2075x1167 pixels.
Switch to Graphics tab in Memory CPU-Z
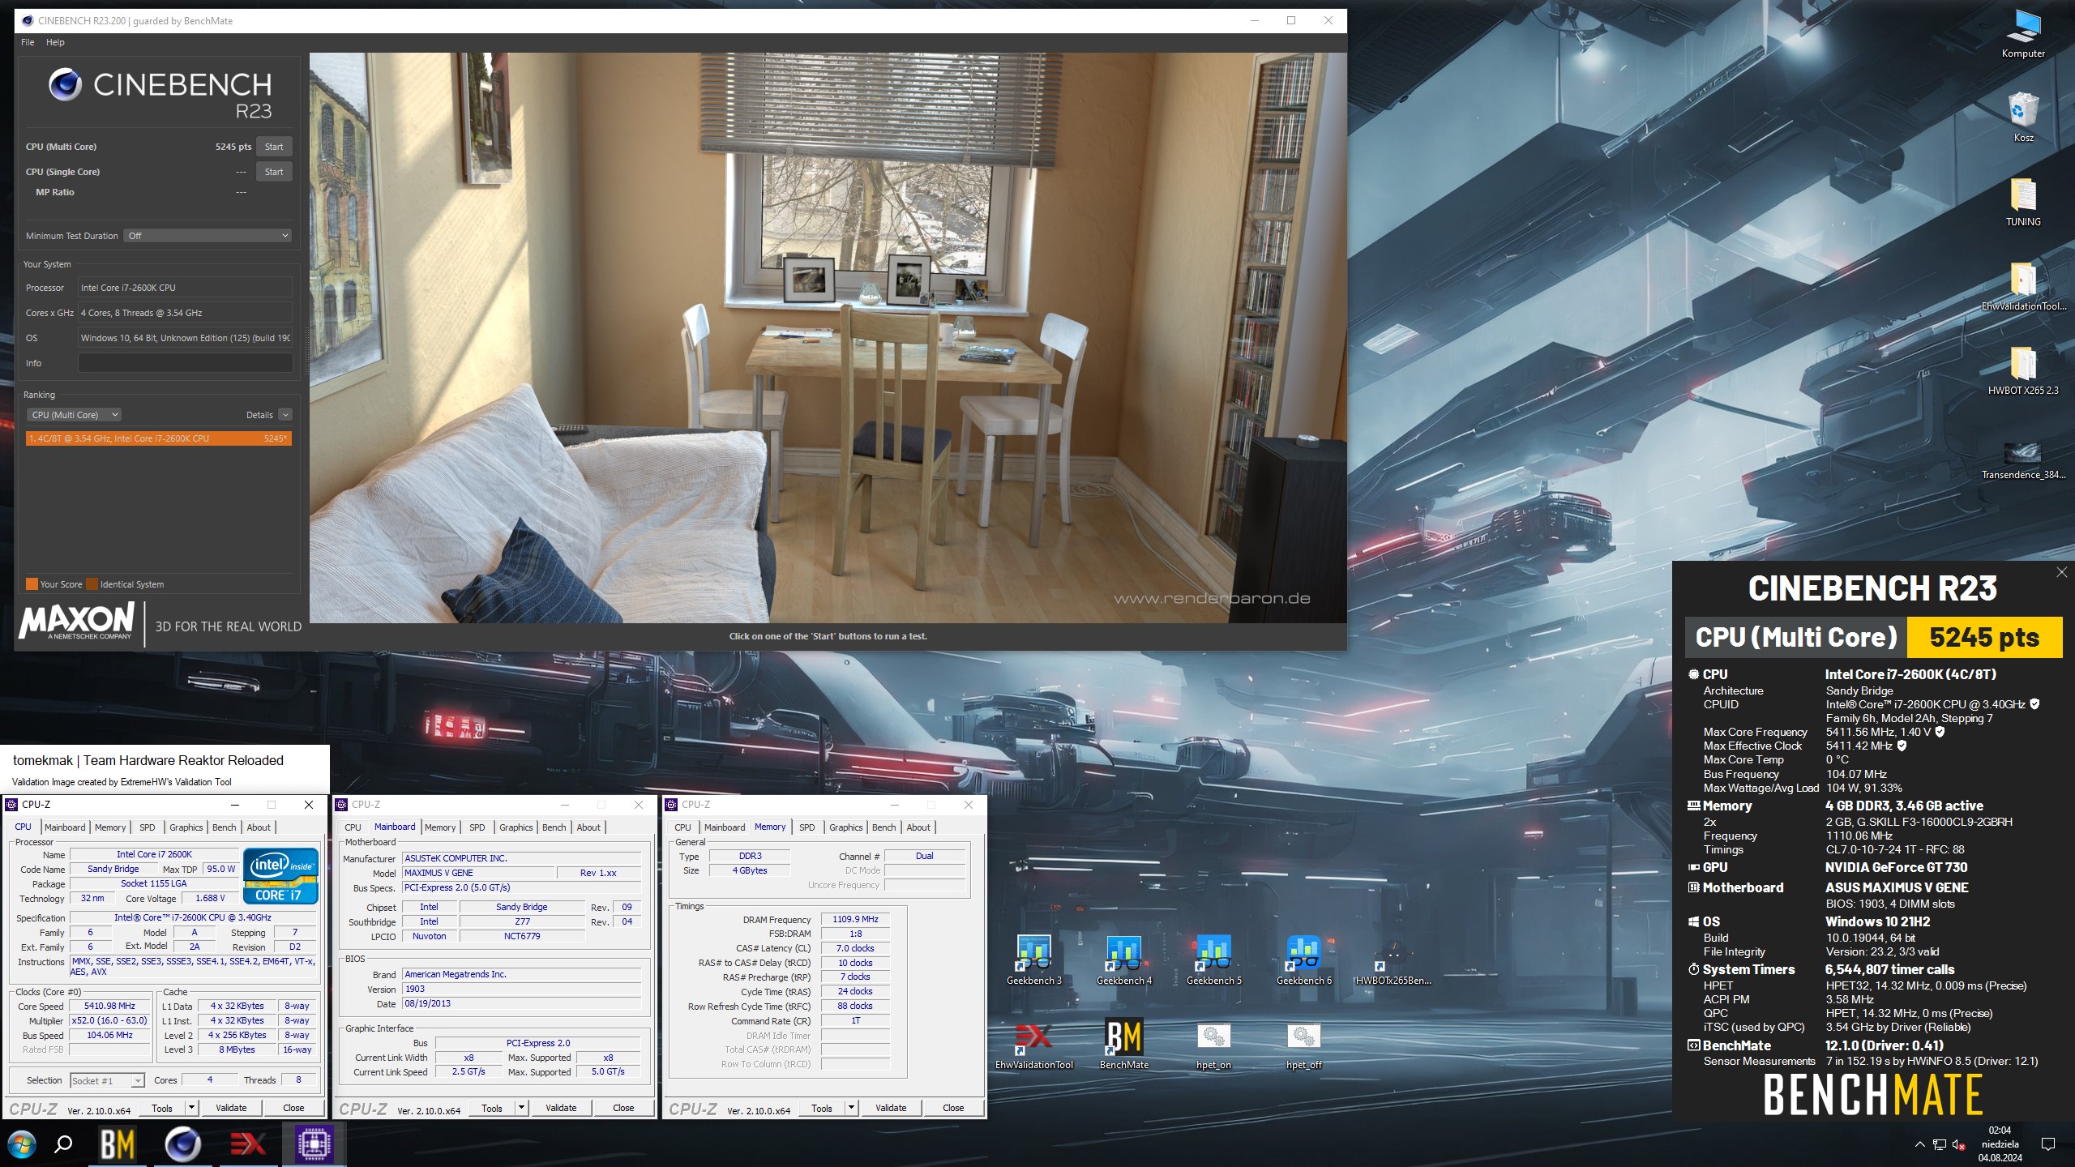(845, 827)
